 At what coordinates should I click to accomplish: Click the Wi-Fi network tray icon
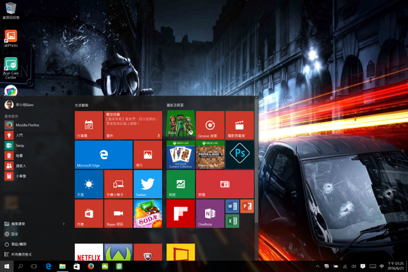point(345,266)
